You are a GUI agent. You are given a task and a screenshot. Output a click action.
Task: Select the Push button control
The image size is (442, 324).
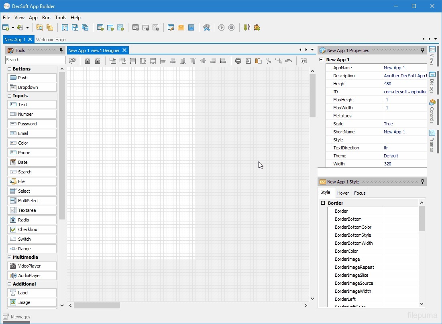coord(32,78)
